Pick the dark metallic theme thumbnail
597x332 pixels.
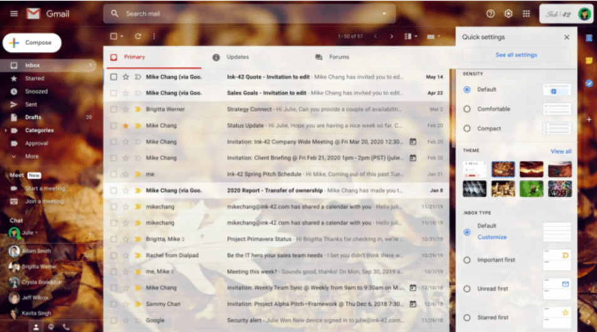coord(474,189)
